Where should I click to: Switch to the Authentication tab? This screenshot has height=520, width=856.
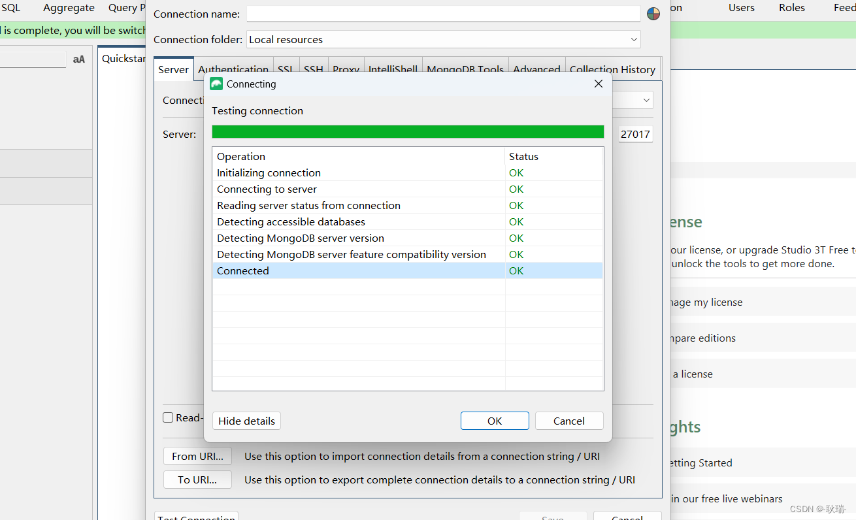coord(233,69)
